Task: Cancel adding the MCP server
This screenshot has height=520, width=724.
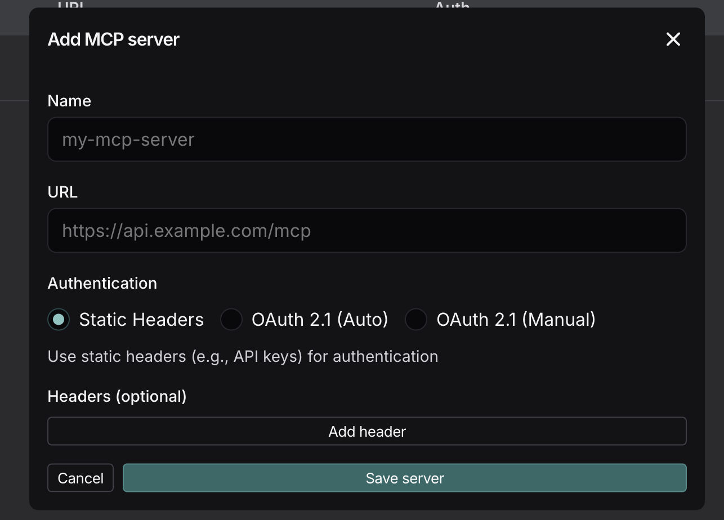Action: [80, 477]
